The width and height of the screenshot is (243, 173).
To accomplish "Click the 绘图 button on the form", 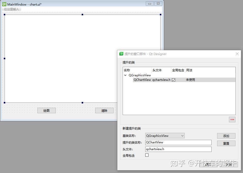I will (x=46, y=110).
